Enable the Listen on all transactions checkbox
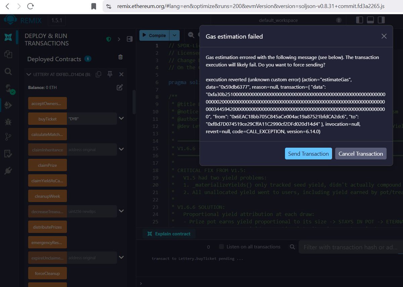 [221, 247]
